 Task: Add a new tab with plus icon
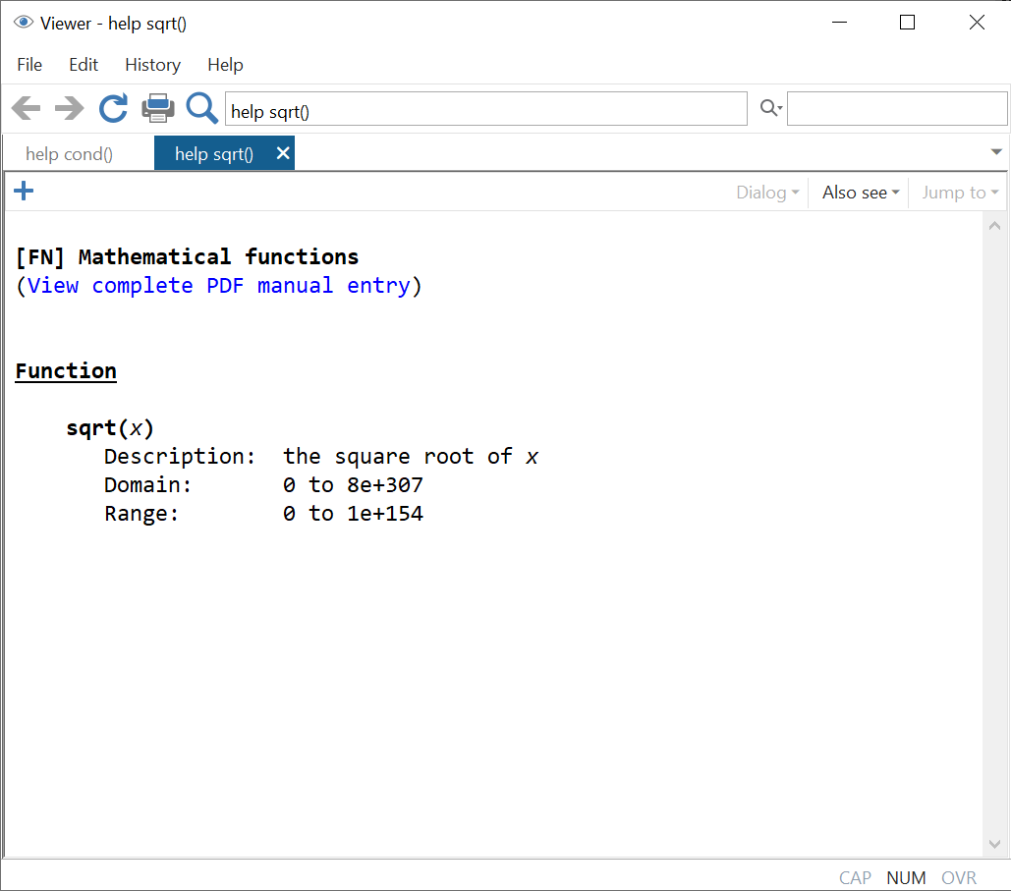click(25, 192)
